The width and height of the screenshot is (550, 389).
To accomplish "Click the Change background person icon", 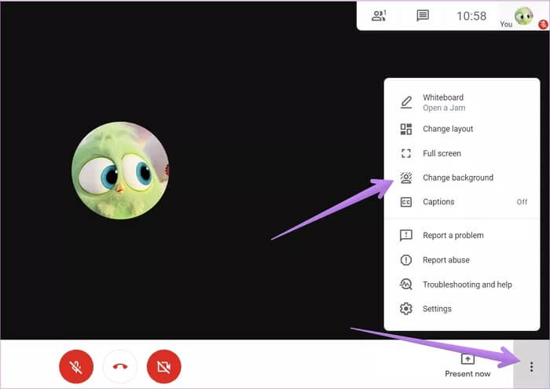I will click(406, 178).
